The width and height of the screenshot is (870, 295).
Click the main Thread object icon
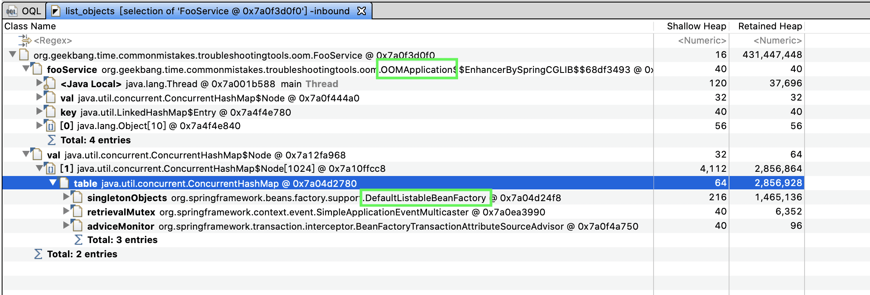(x=50, y=84)
